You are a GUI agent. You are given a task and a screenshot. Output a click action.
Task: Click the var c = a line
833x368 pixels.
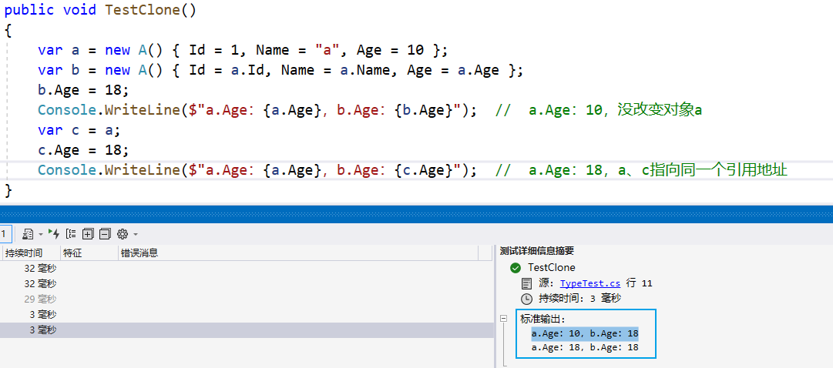[x=79, y=130]
